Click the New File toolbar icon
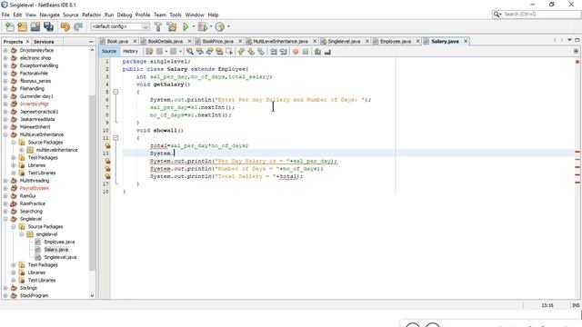582x327 pixels. (x=10, y=26)
